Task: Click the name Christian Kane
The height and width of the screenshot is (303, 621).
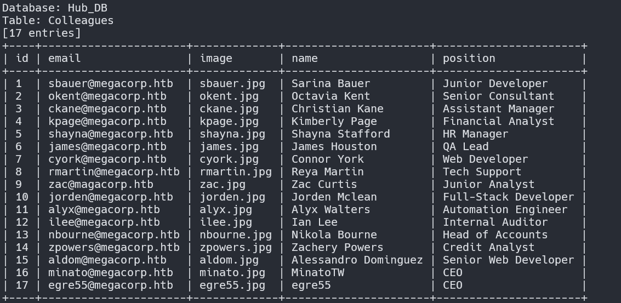Action: point(337,108)
